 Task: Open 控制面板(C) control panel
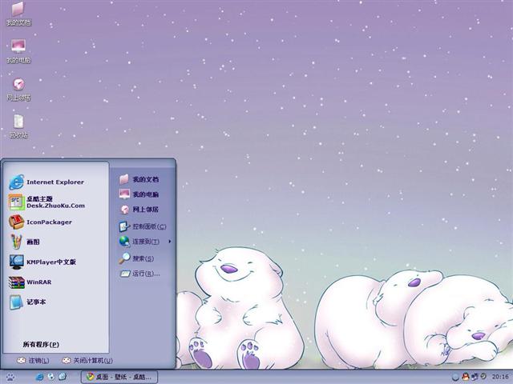(x=143, y=226)
